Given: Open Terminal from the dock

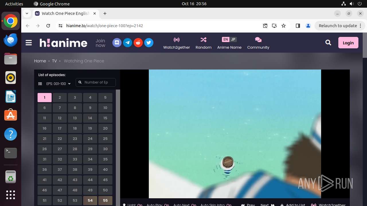Looking at the screenshot, I should pos(11,153).
